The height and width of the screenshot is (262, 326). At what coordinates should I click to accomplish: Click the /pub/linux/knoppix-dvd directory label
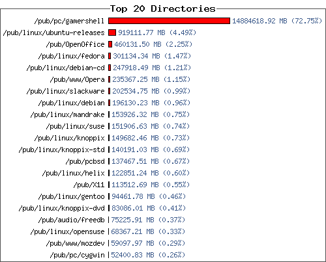click(x=61, y=209)
